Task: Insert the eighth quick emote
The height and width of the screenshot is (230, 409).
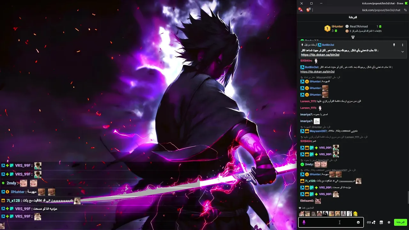Action: click(x=343, y=214)
